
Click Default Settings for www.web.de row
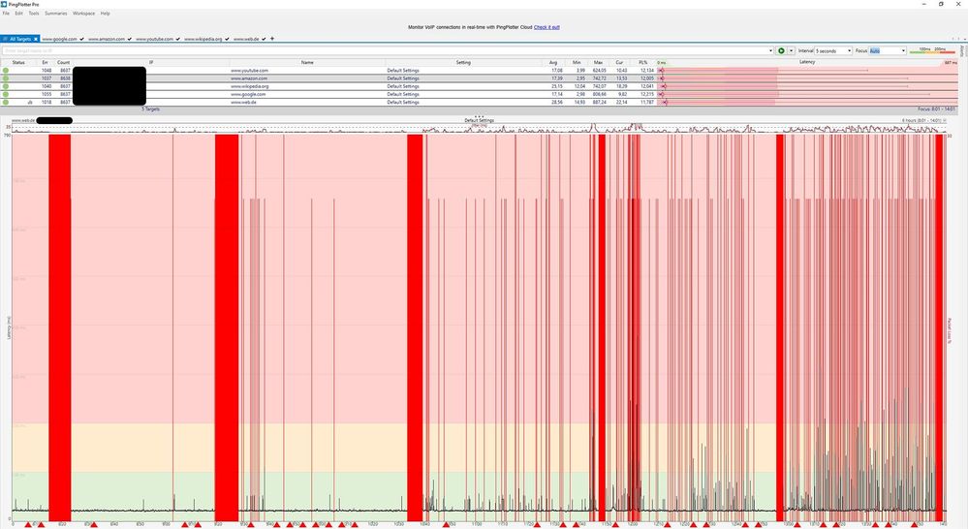click(x=403, y=103)
